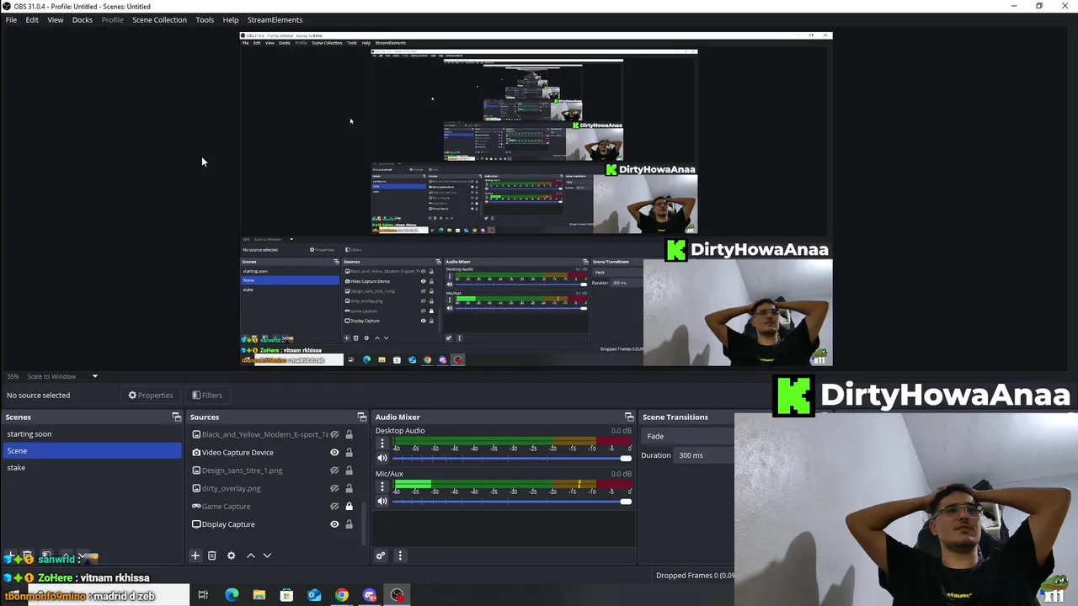Open the Help menu
Viewport: 1078px width, 606px height.
[231, 19]
